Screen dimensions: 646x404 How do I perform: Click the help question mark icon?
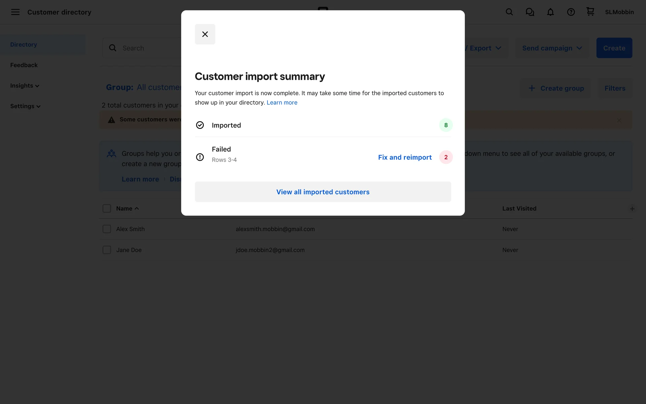pyautogui.click(x=571, y=12)
